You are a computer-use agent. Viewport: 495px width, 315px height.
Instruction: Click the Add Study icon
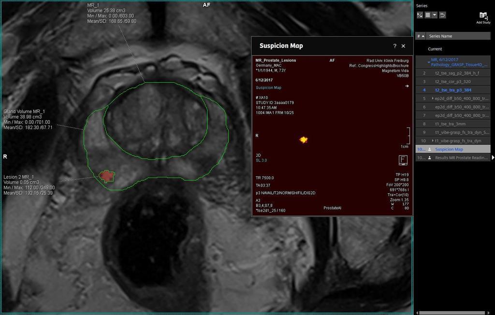(483, 16)
